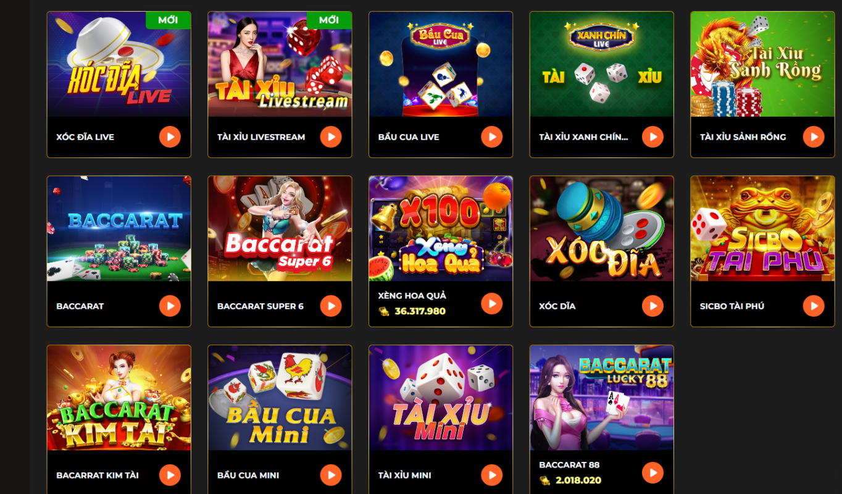Click the play icon next to Sicbo Tài Phú
842x494 pixels.
(x=814, y=306)
